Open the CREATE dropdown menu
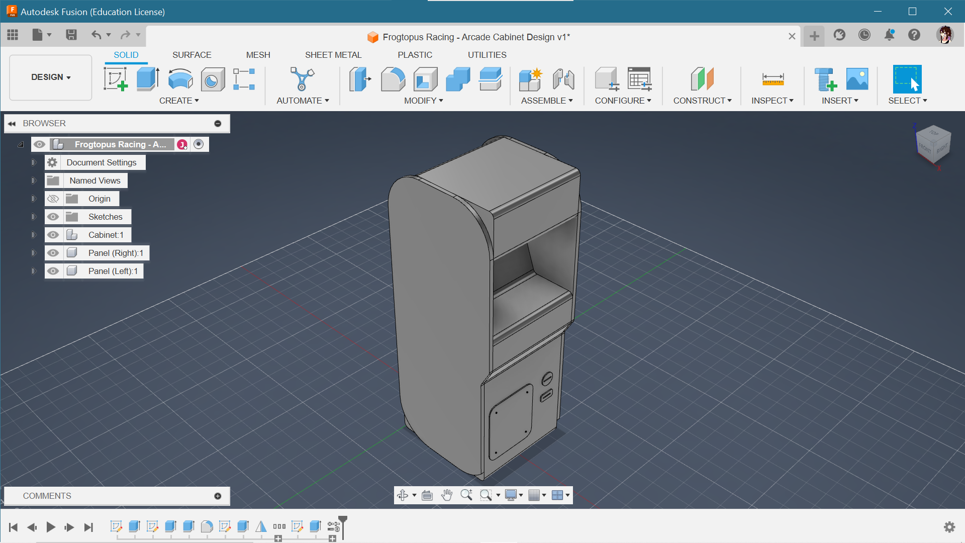 point(179,101)
